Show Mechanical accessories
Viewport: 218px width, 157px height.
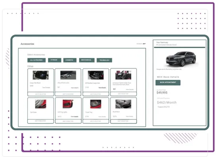[x=87, y=60]
